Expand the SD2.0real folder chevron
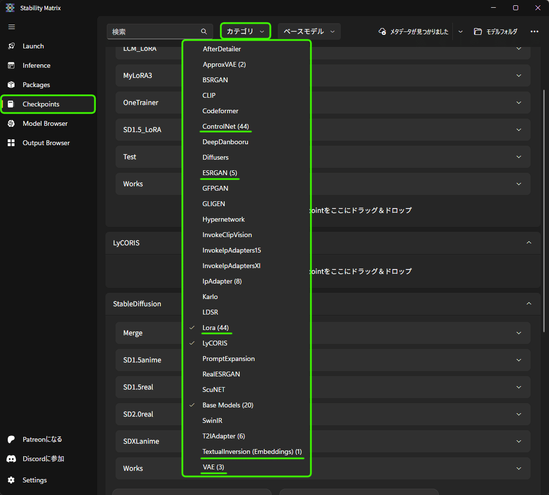 click(519, 414)
